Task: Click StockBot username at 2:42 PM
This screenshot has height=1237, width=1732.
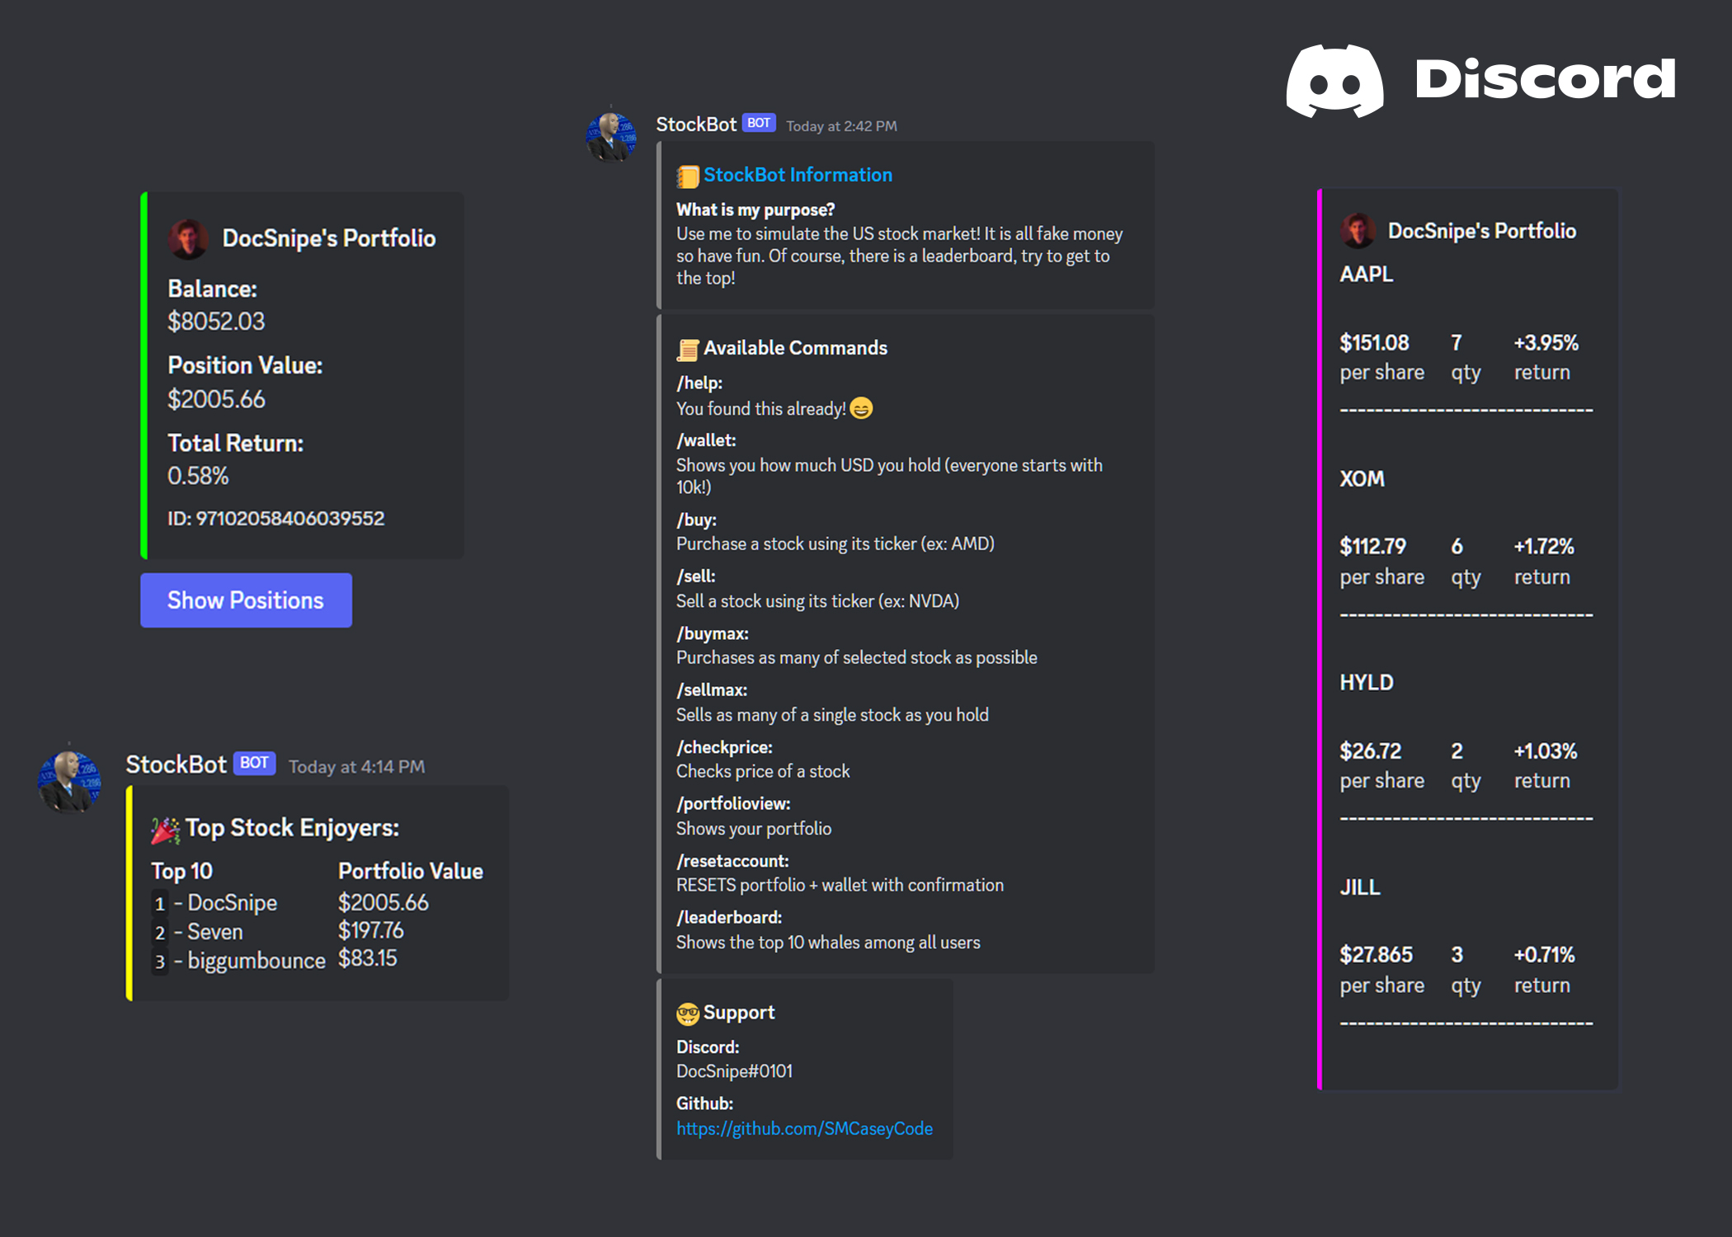Action: (696, 125)
